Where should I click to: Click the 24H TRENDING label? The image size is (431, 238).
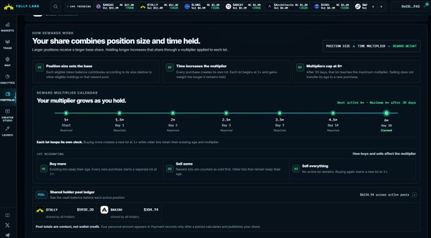(x=79, y=6)
